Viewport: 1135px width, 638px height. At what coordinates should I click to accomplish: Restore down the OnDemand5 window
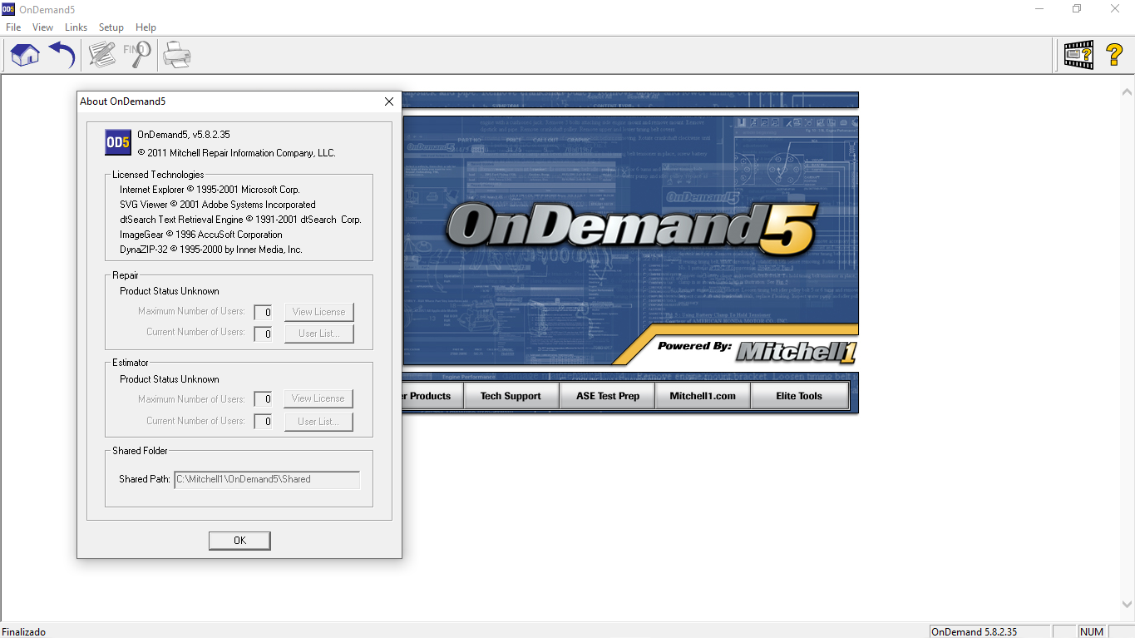pyautogui.click(x=1077, y=8)
